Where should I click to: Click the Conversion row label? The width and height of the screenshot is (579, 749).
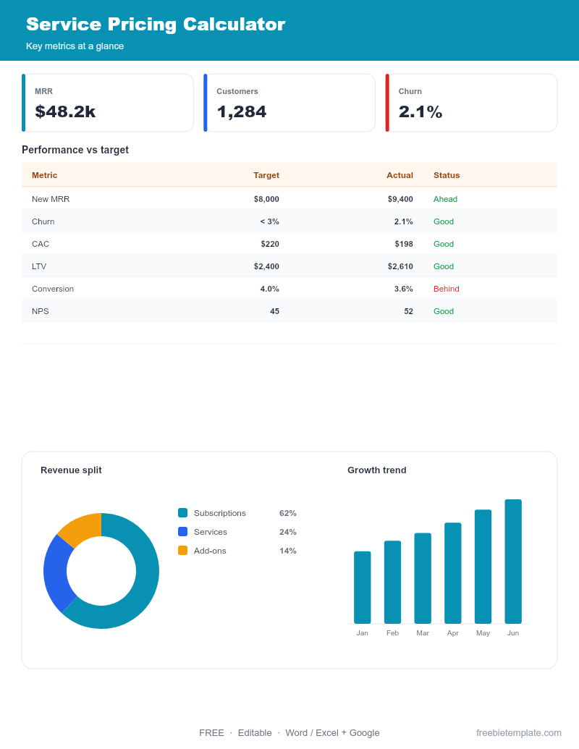click(53, 289)
